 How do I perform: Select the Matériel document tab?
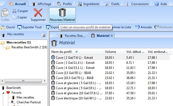(100, 36)
